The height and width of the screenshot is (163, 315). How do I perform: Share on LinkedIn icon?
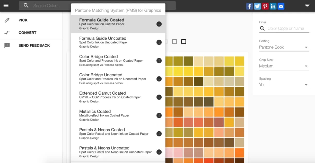[x=273, y=6]
